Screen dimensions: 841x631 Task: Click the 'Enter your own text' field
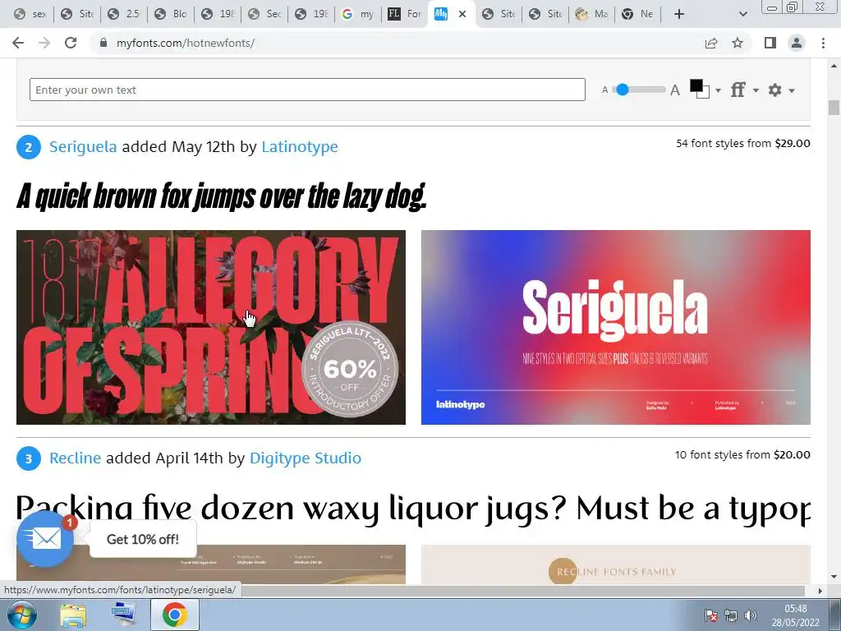tap(307, 90)
